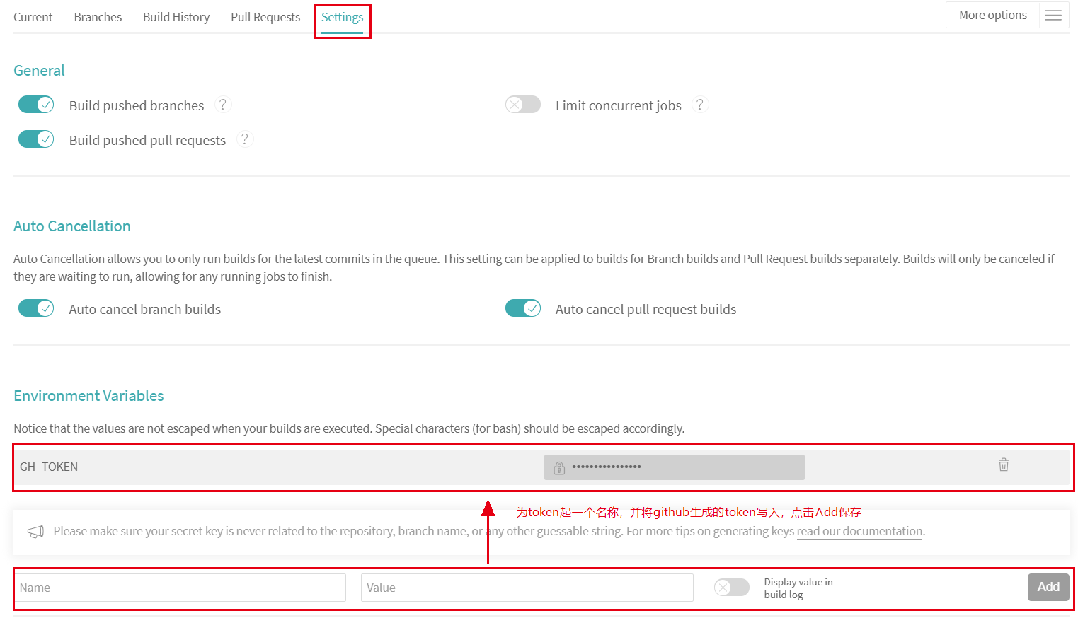Show help for Build pushed branches
This screenshot has height=630, width=1078.
point(223,105)
